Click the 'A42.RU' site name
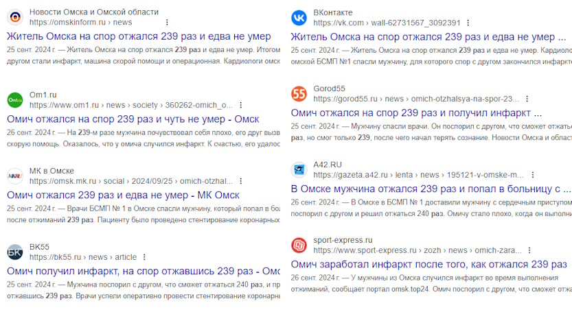Image resolution: width=572 pixels, height=312 pixels. (328, 165)
